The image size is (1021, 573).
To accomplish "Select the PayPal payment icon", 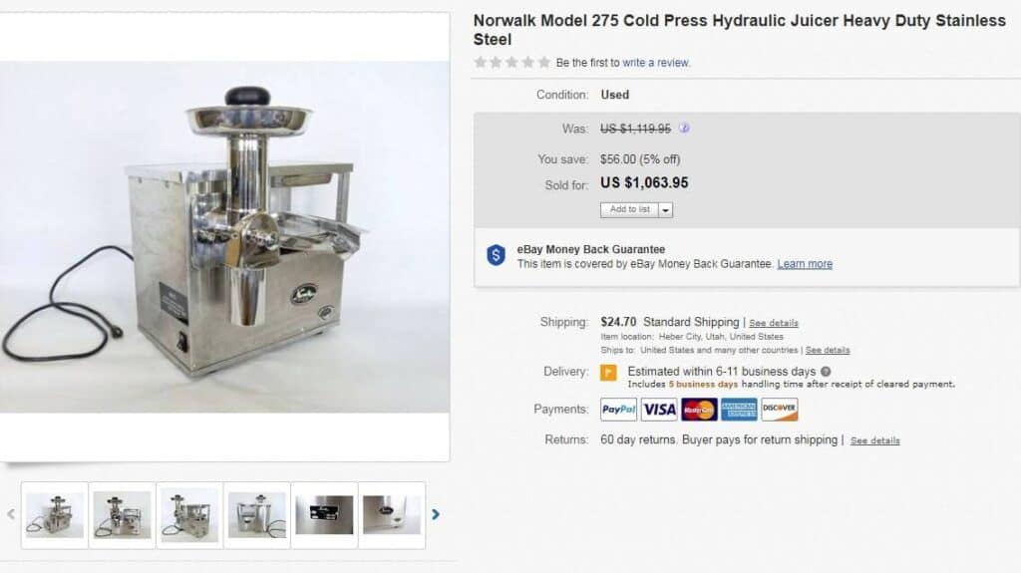I will pyautogui.click(x=618, y=410).
